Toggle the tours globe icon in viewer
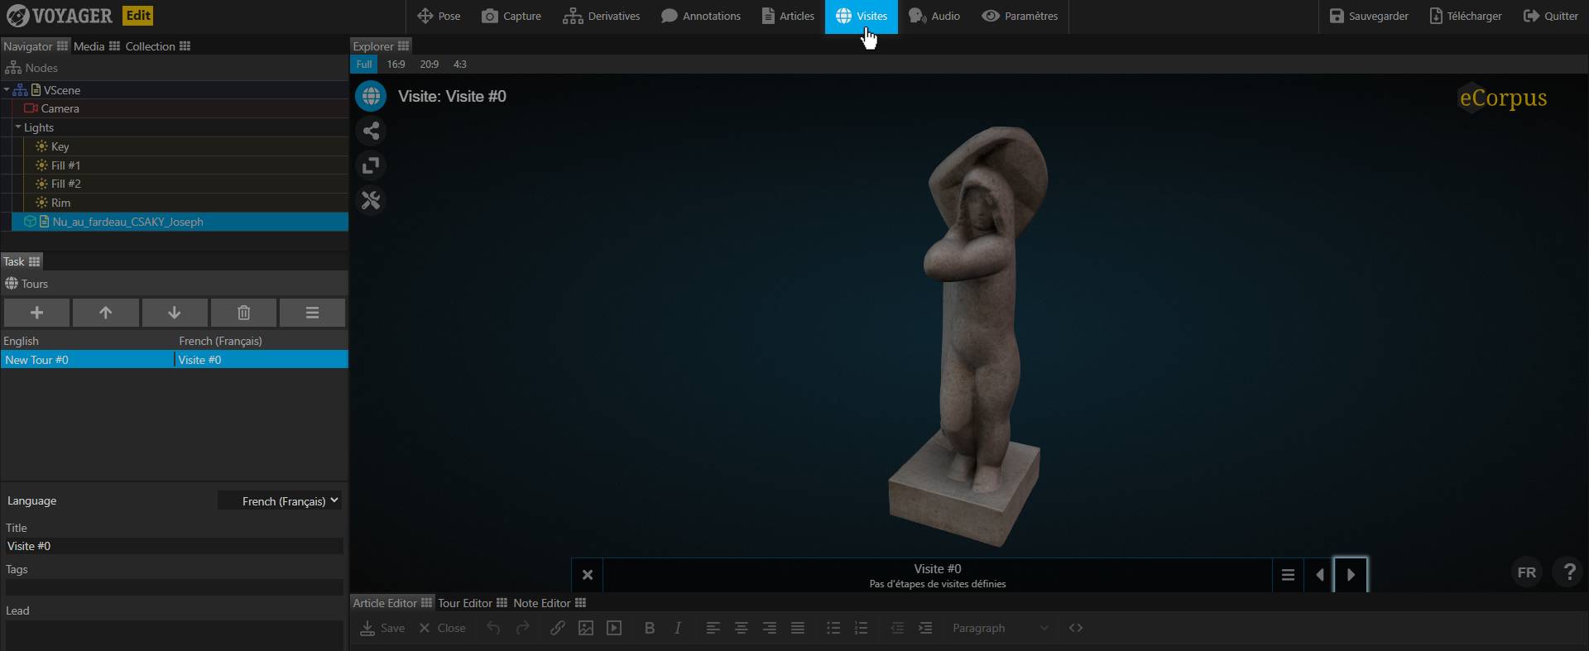The width and height of the screenshot is (1589, 651). (371, 96)
